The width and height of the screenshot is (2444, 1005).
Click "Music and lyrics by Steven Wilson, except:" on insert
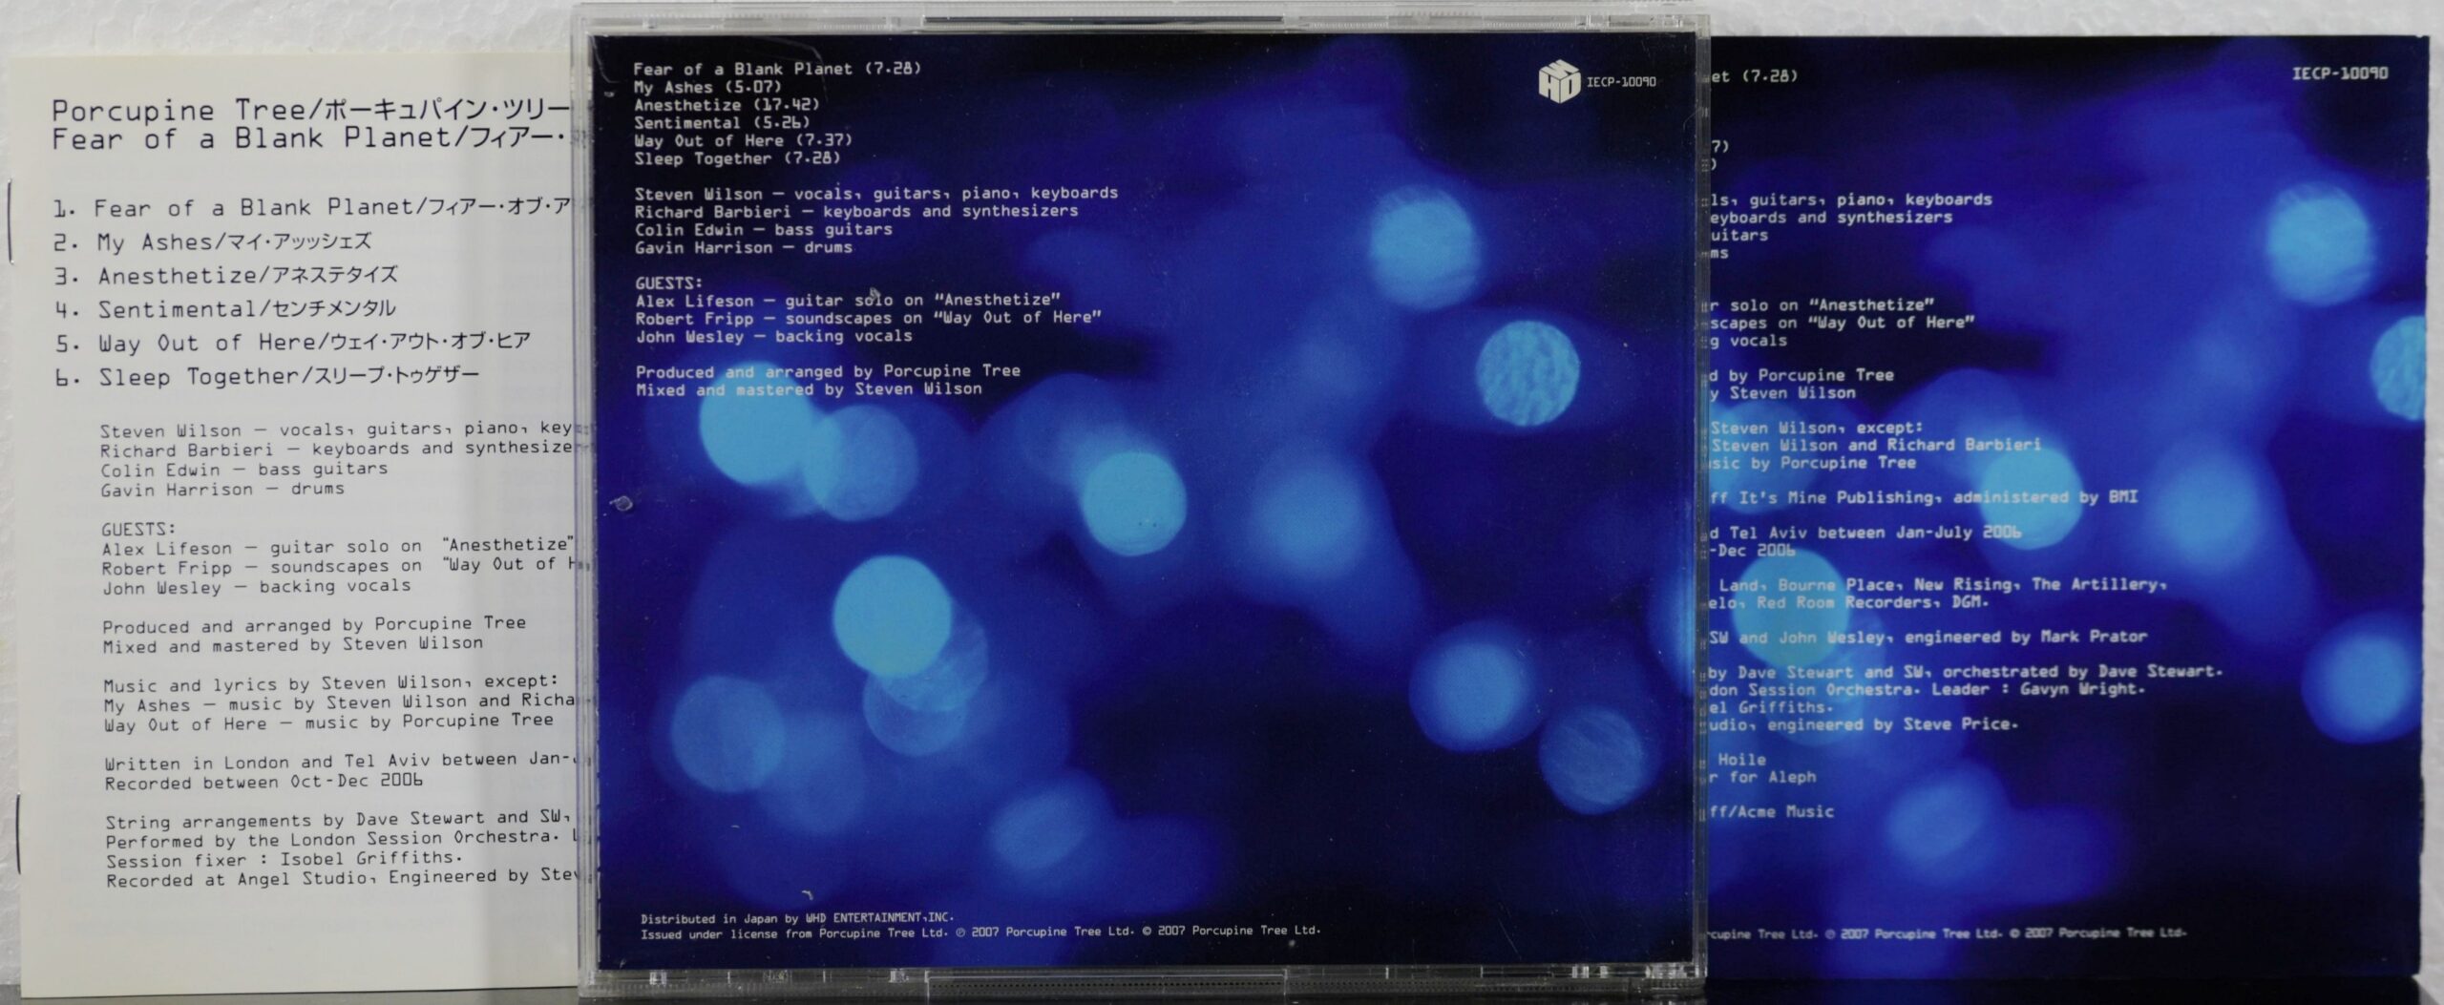click(x=330, y=683)
